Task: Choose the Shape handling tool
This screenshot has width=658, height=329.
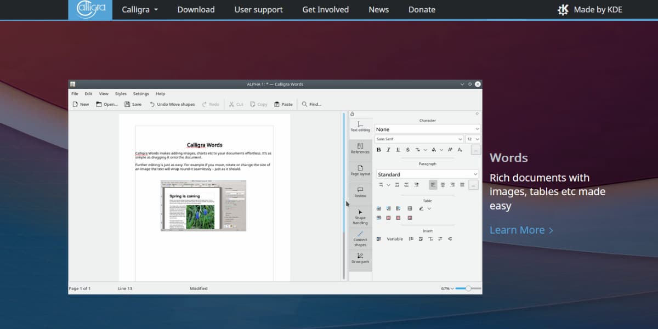Action: (x=360, y=217)
